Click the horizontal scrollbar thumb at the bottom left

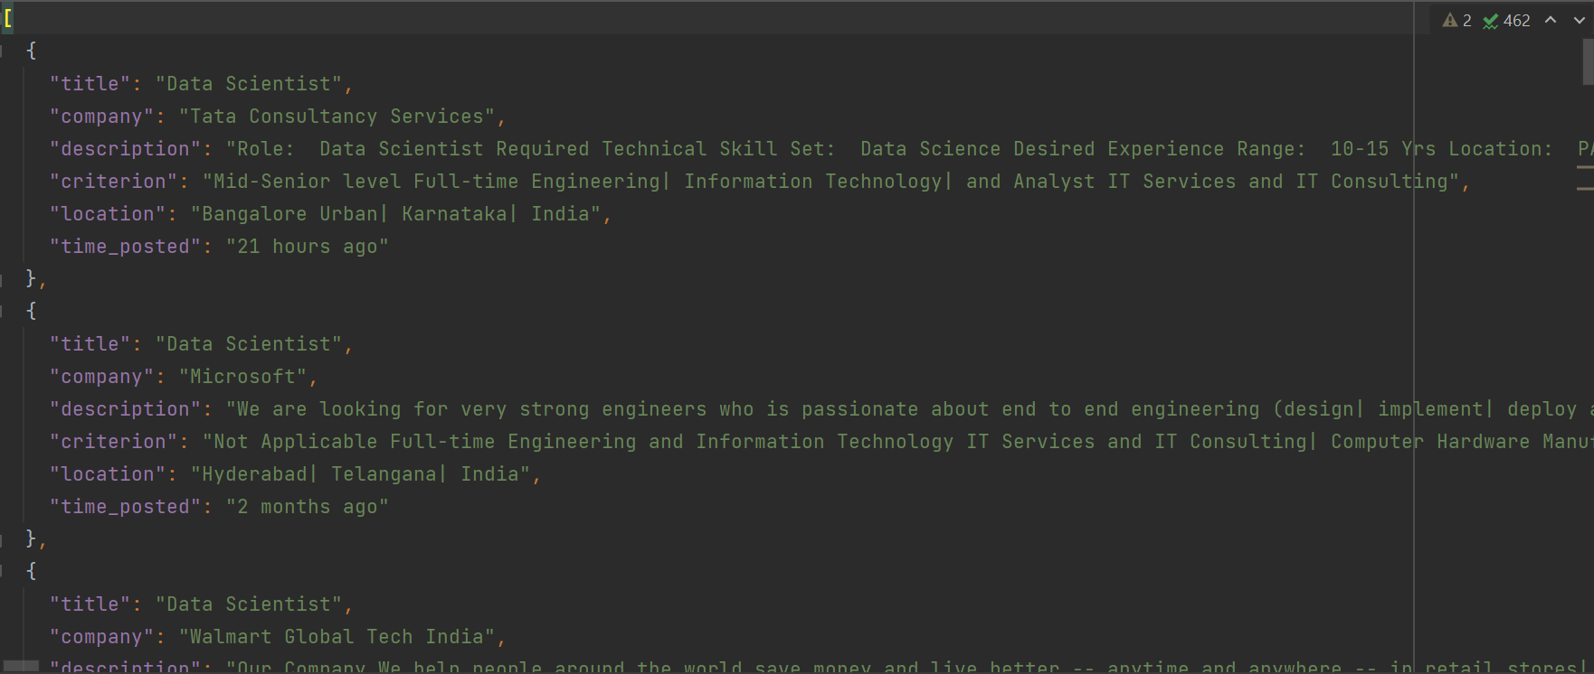point(20,666)
